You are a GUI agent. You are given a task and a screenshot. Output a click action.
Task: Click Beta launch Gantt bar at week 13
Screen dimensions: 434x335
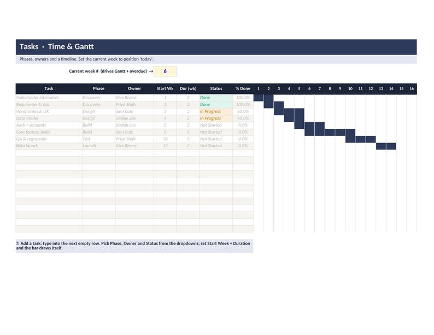(381, 146)
